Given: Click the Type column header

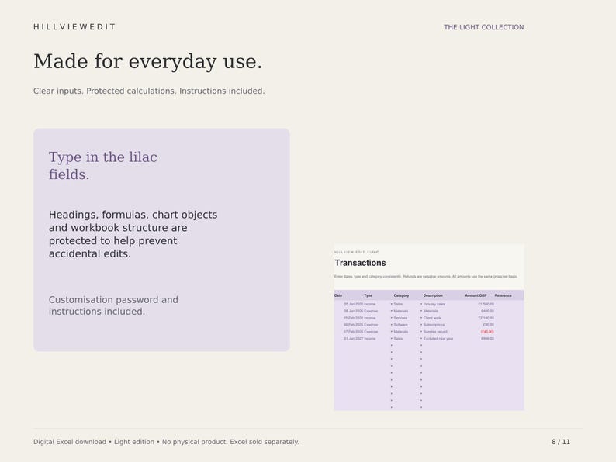Looking at the screenshot, I should click(x=368, y=295).
